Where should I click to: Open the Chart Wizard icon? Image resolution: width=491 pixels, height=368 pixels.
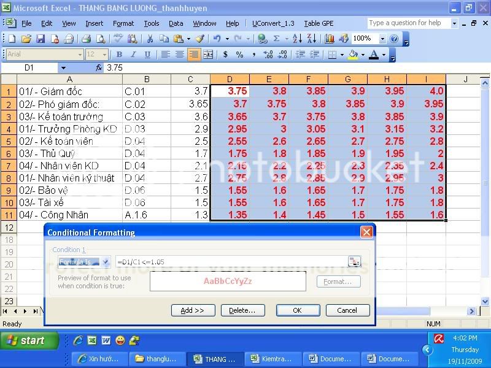pos(330,39)
